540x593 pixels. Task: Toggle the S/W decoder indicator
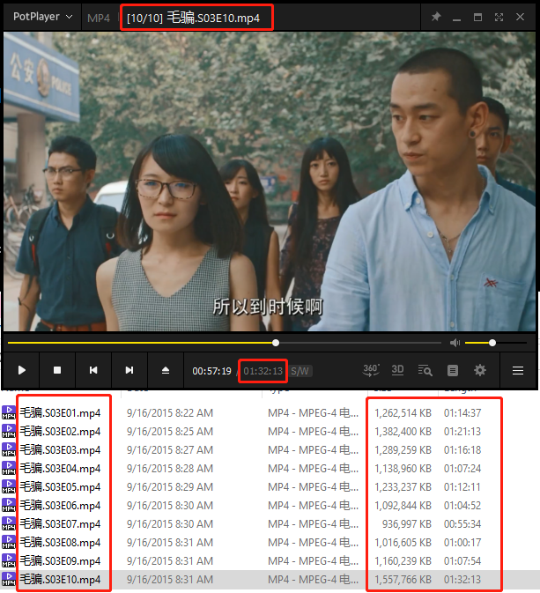point(300,371)
